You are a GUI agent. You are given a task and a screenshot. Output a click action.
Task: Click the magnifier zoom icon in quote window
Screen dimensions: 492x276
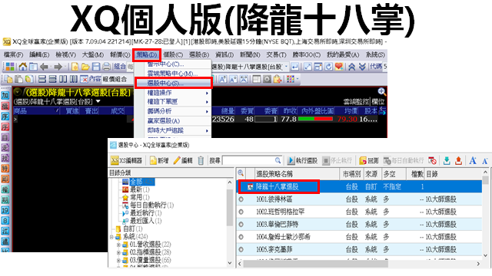(381, 91)
